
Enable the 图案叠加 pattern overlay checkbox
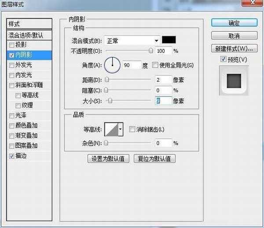(x=11, y=146)
